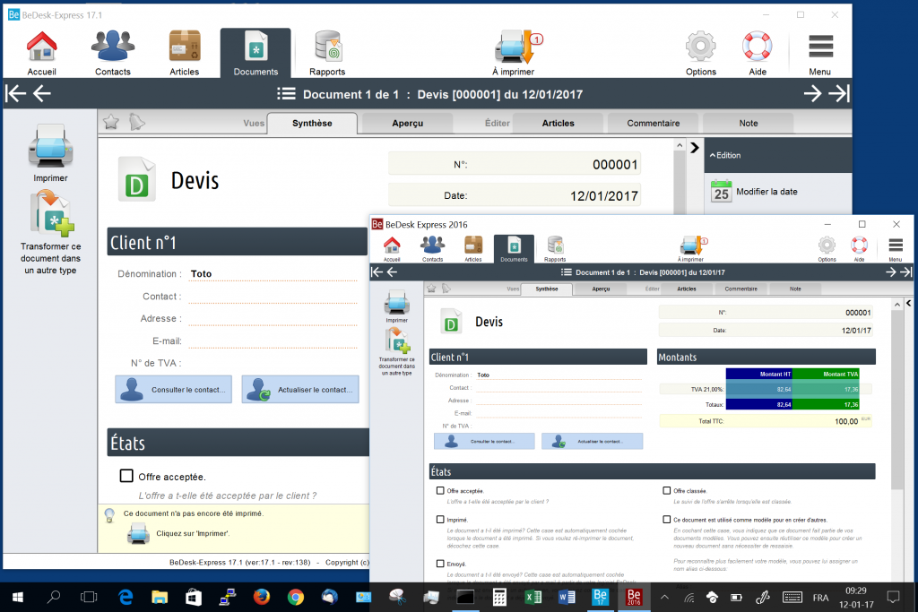The height and width of the screenshot is (612, 918).
Task: Switch to Aperçu tab in 17.1 window
Action: 408,124
